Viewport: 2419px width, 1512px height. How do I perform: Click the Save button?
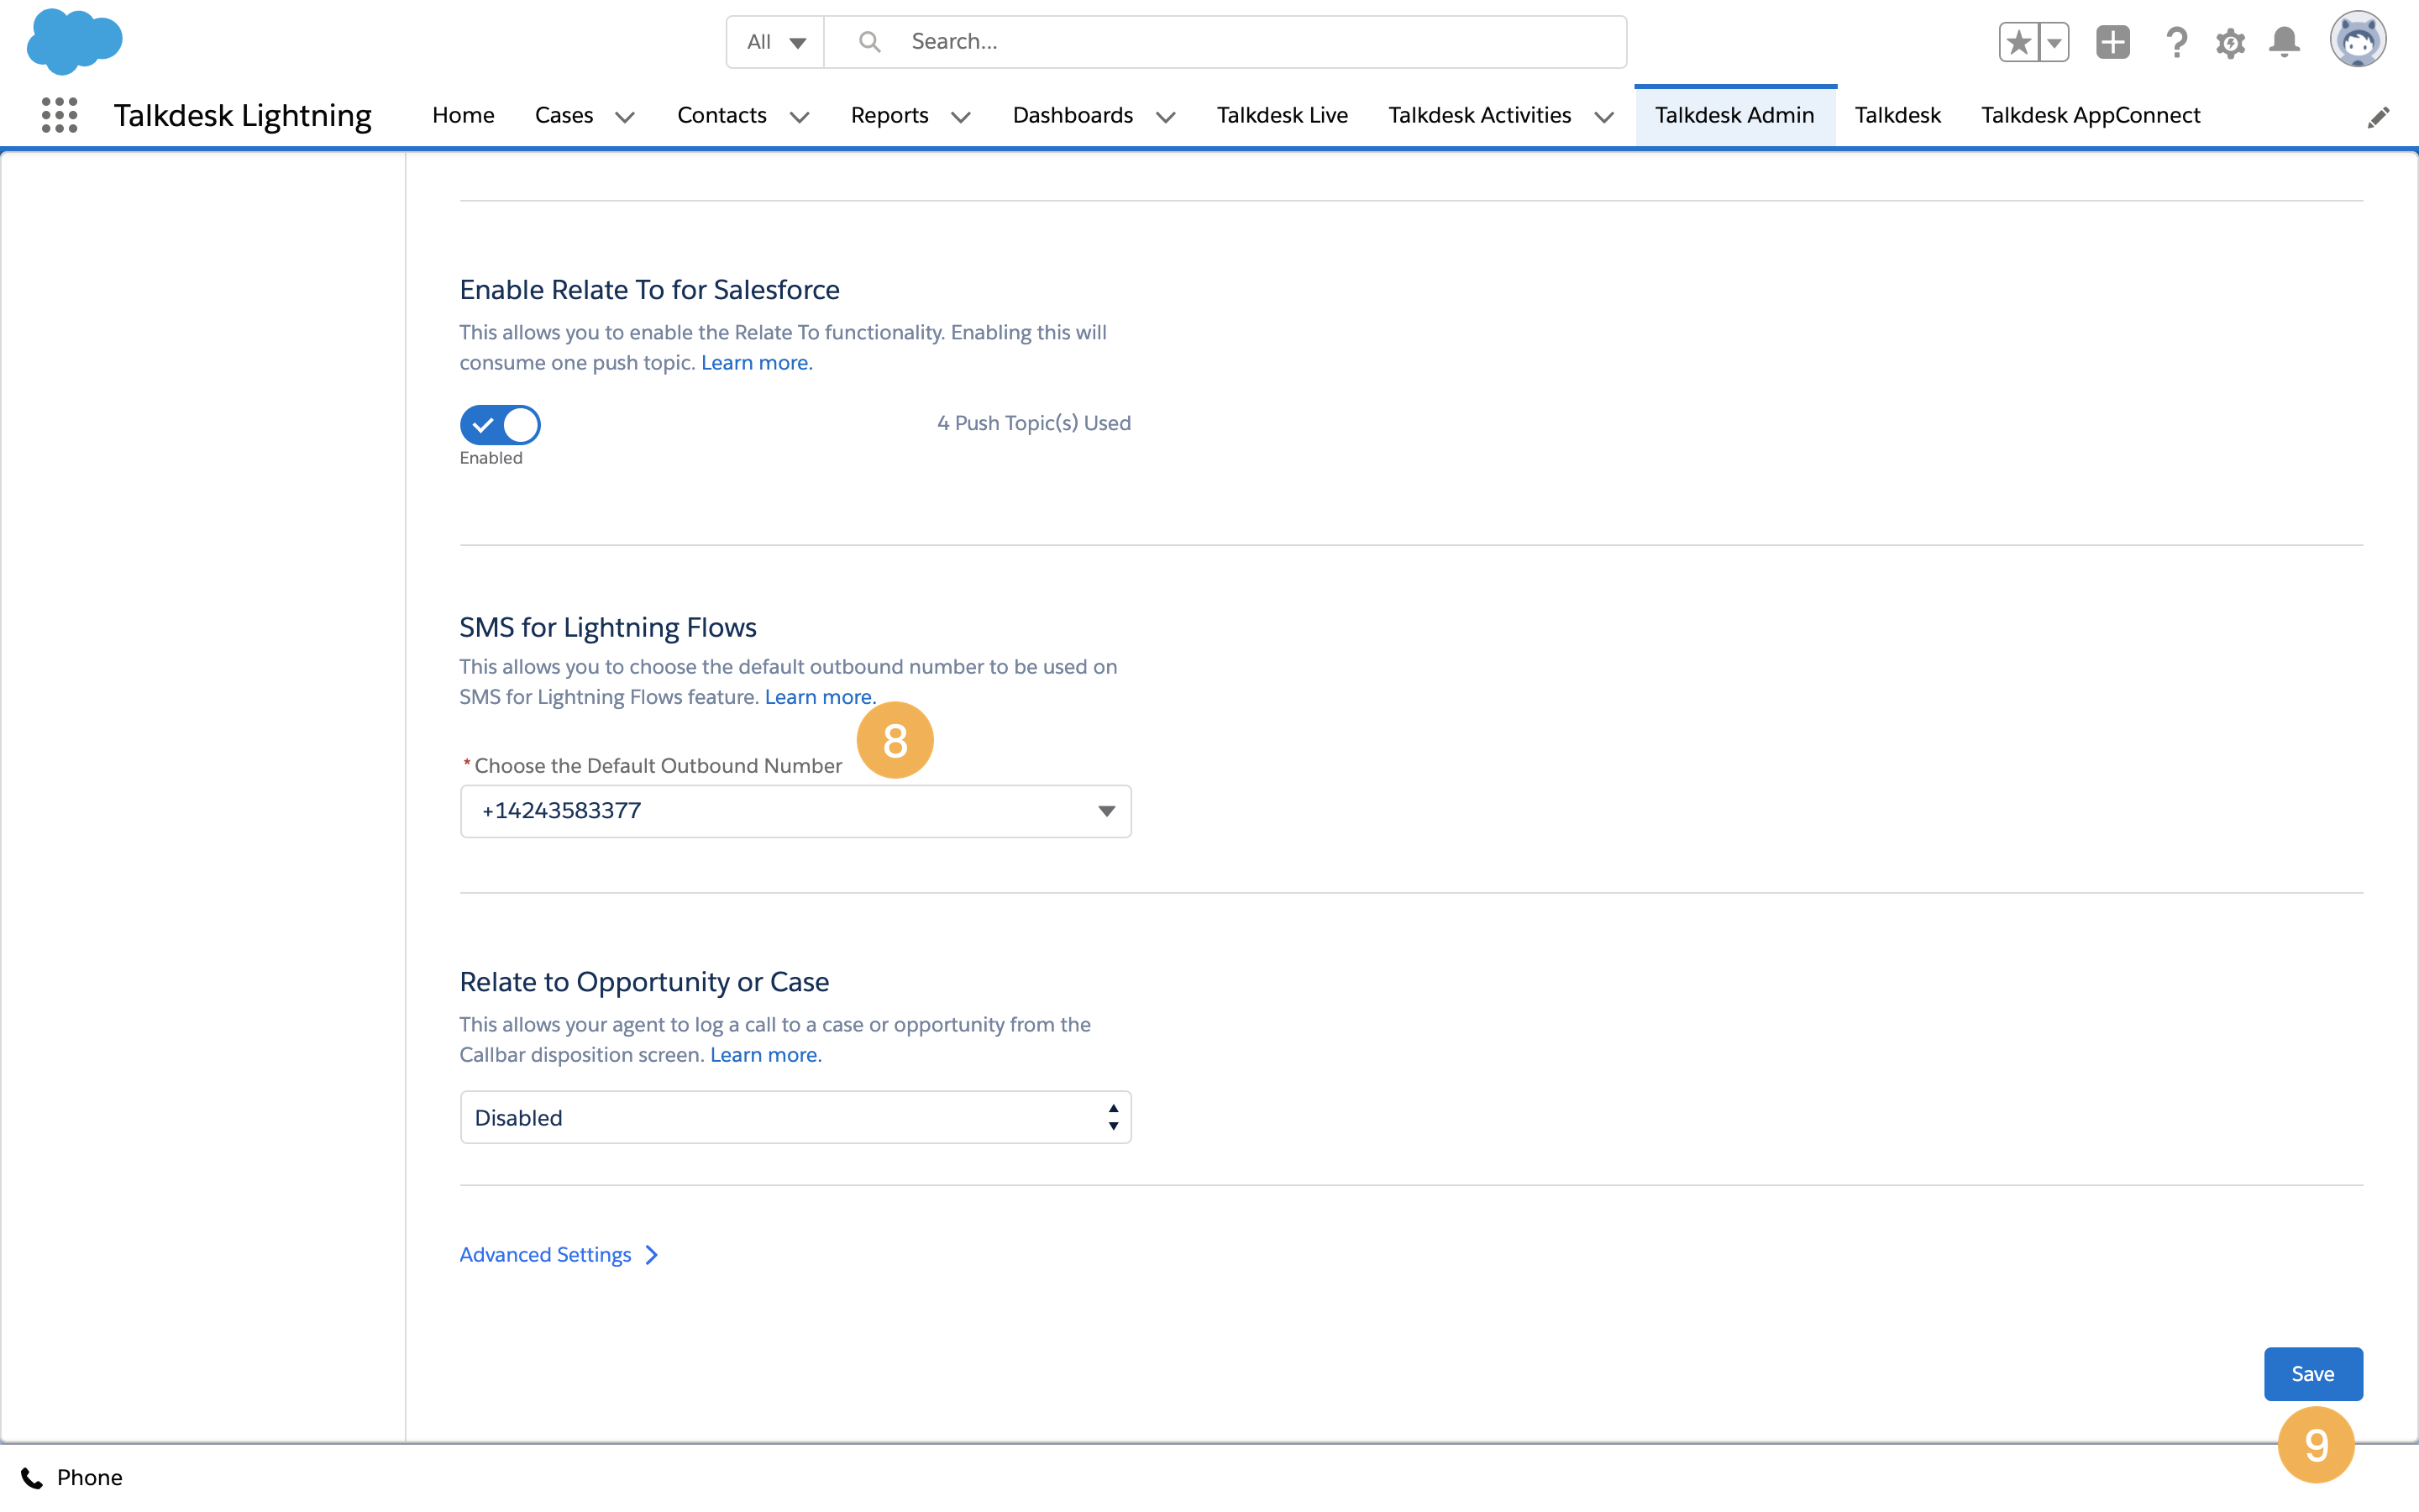pos(2313,1374)
